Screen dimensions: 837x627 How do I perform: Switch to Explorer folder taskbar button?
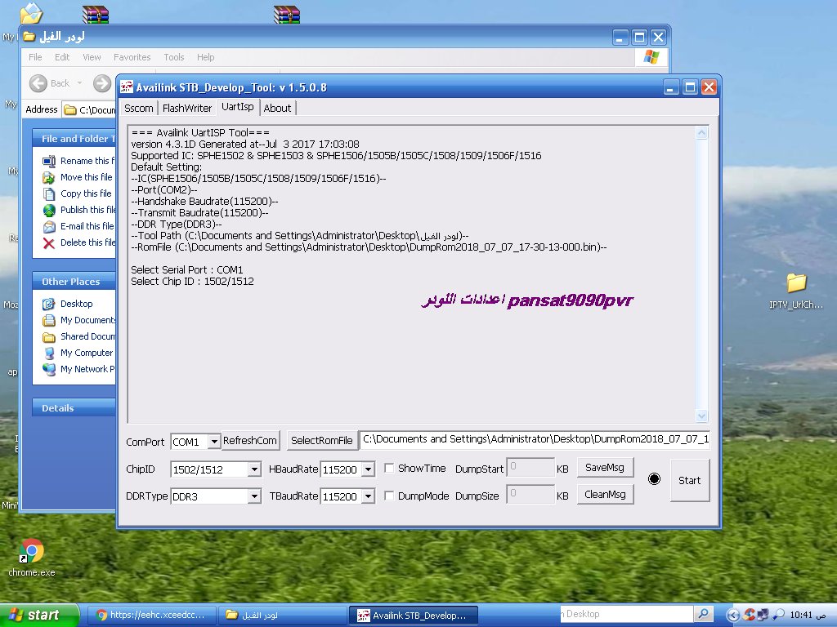tap(282, 615)
